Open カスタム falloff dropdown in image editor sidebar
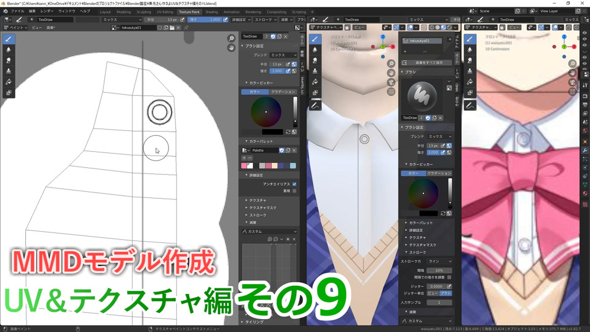 [269, 232]
